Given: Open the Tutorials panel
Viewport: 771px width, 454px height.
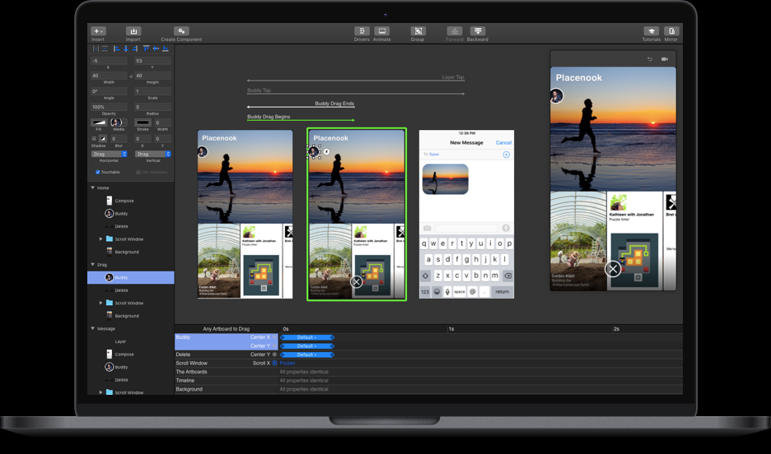Looking at the screenshot, I should click(651, 31).
